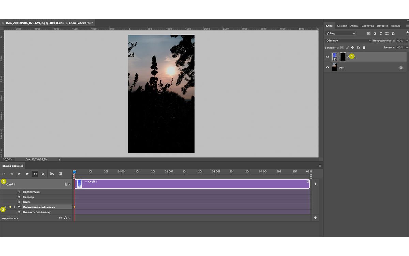The height and width of the screenshot is (256, 409).
Task: Lock layer position move icon
Action: tap(353, 48)
